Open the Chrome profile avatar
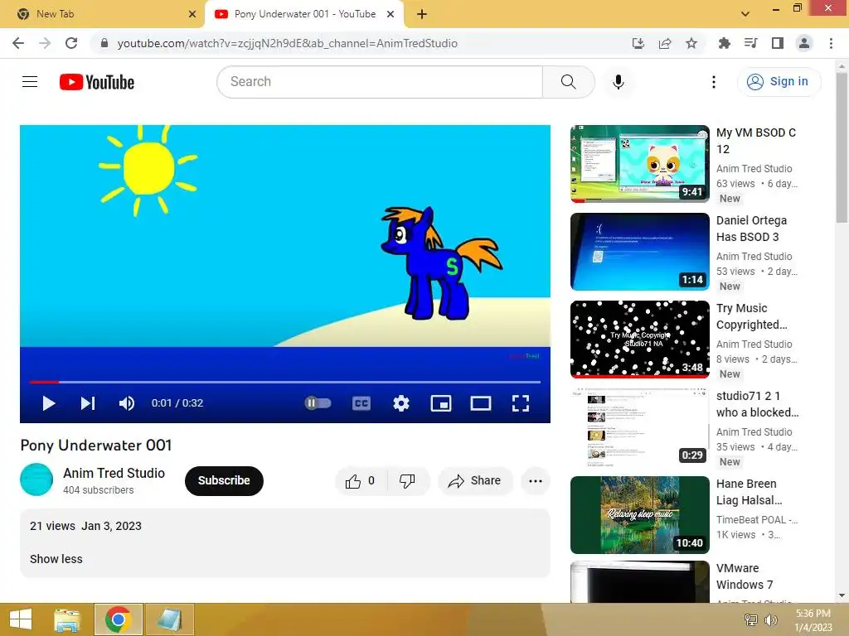 (x=804, y=43)
